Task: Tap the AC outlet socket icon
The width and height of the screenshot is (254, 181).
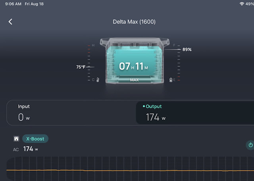Action: point(16,139)
